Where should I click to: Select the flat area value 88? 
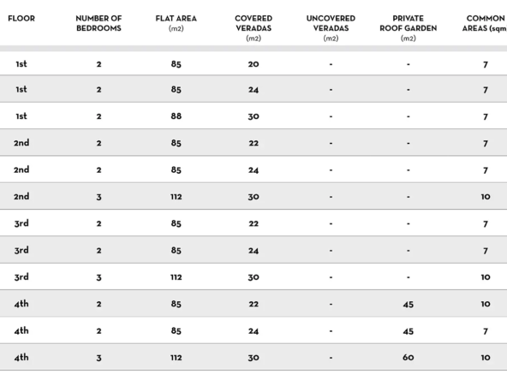[176, 116]
